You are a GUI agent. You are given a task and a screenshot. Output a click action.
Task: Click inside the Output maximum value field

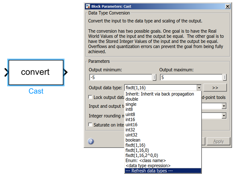coord(191,77)
